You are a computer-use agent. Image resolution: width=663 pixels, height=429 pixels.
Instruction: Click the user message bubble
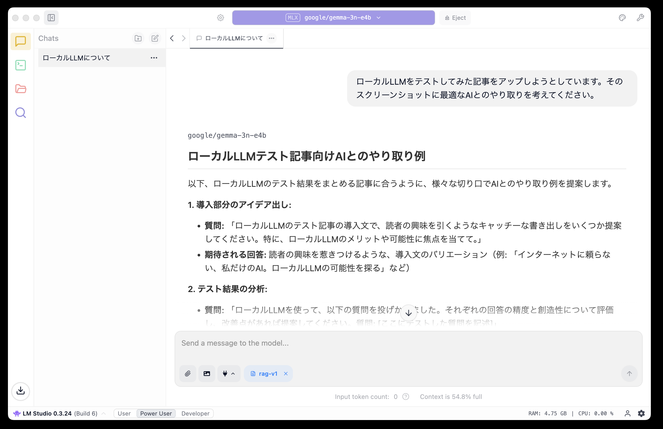click(492, 88)
